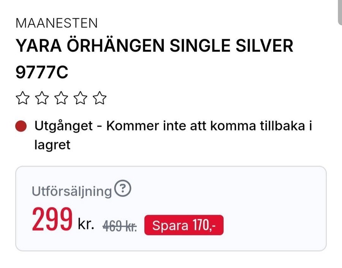Click the Utgånget stock status message
Screen dimensions: 342x268
tap(173, 135)
